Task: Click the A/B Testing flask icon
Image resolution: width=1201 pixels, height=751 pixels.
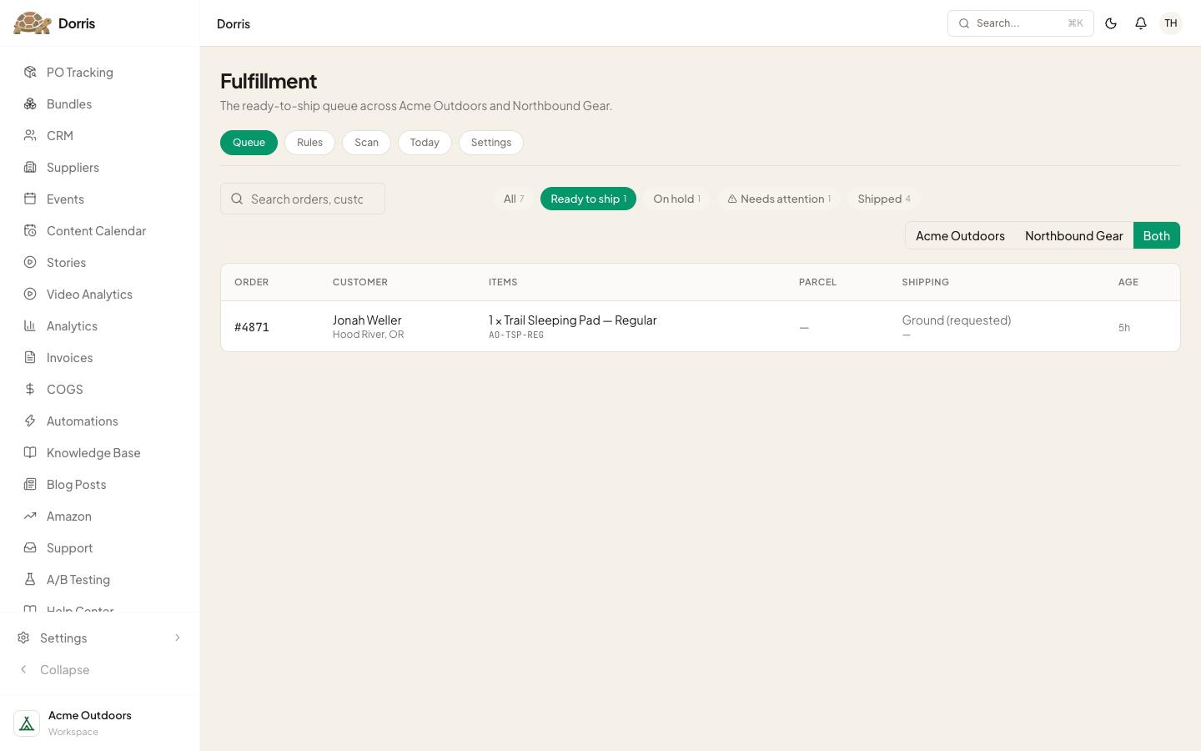Action: pyautogui.click(x=30, y=580)
